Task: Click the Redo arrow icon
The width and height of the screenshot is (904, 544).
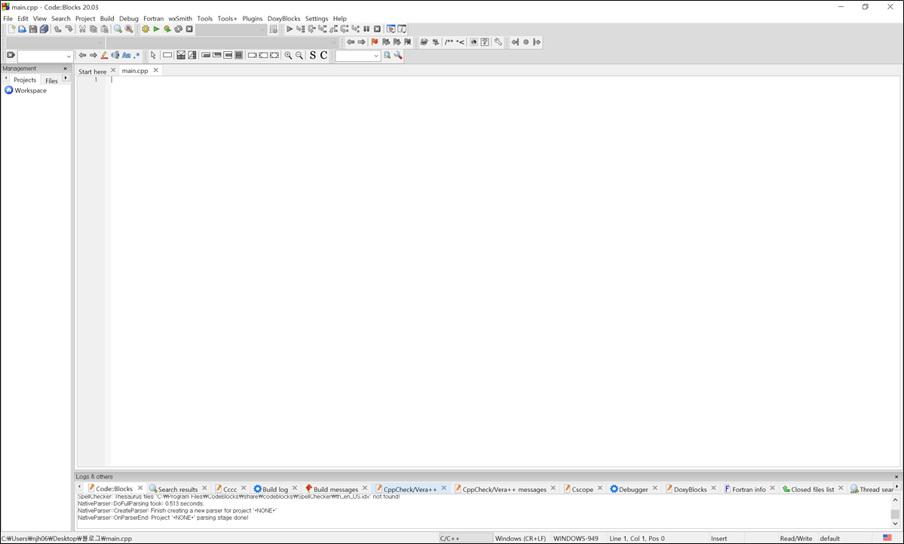Action: tap(69, 29)
